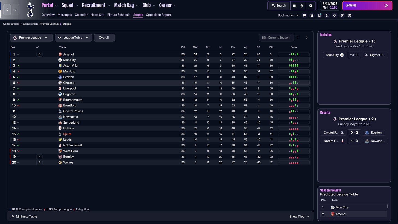Expand the Squad menu chevron
This screenshot has width=398, height=224.
pos(77,5)
